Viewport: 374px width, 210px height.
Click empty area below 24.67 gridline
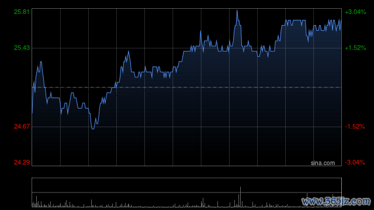pyautogui.click(x=186, y=146)
